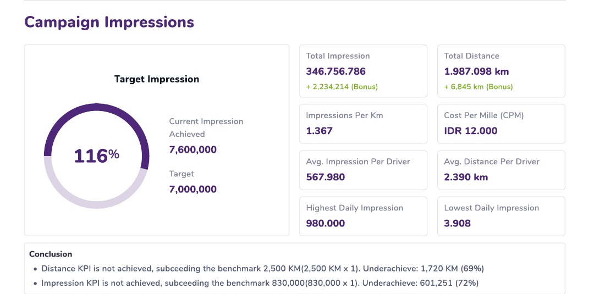Viewport: 589px width, 294px height.
Task: Select the Impressions Per Km card
Action: (363, 124)
